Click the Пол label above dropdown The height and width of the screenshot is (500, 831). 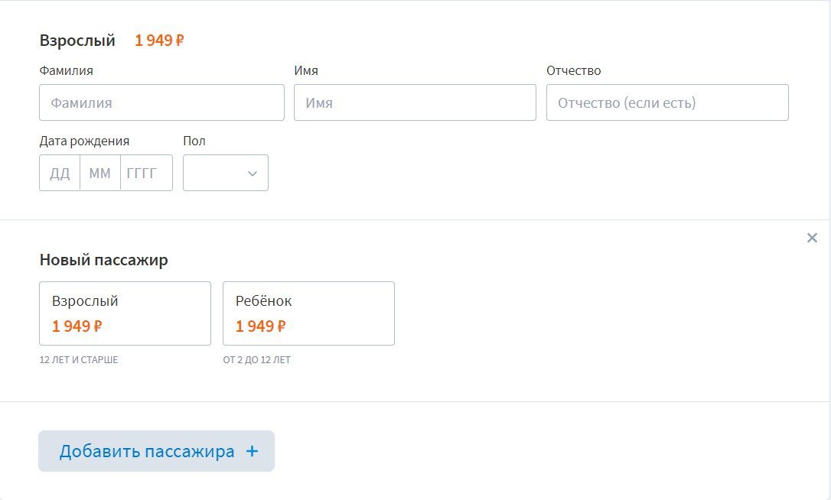(194, 141)
